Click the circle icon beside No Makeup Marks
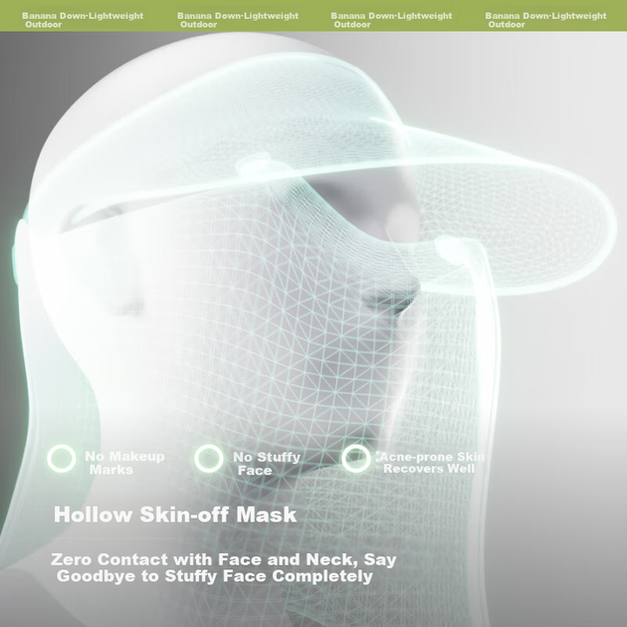 point(61,458)
